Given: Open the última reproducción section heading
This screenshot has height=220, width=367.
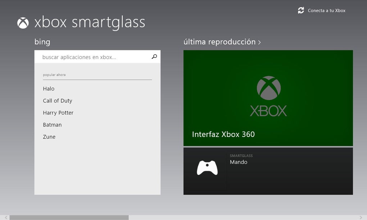Looking at the screenshot, I should pyautogui.click(x=219, y=42).
